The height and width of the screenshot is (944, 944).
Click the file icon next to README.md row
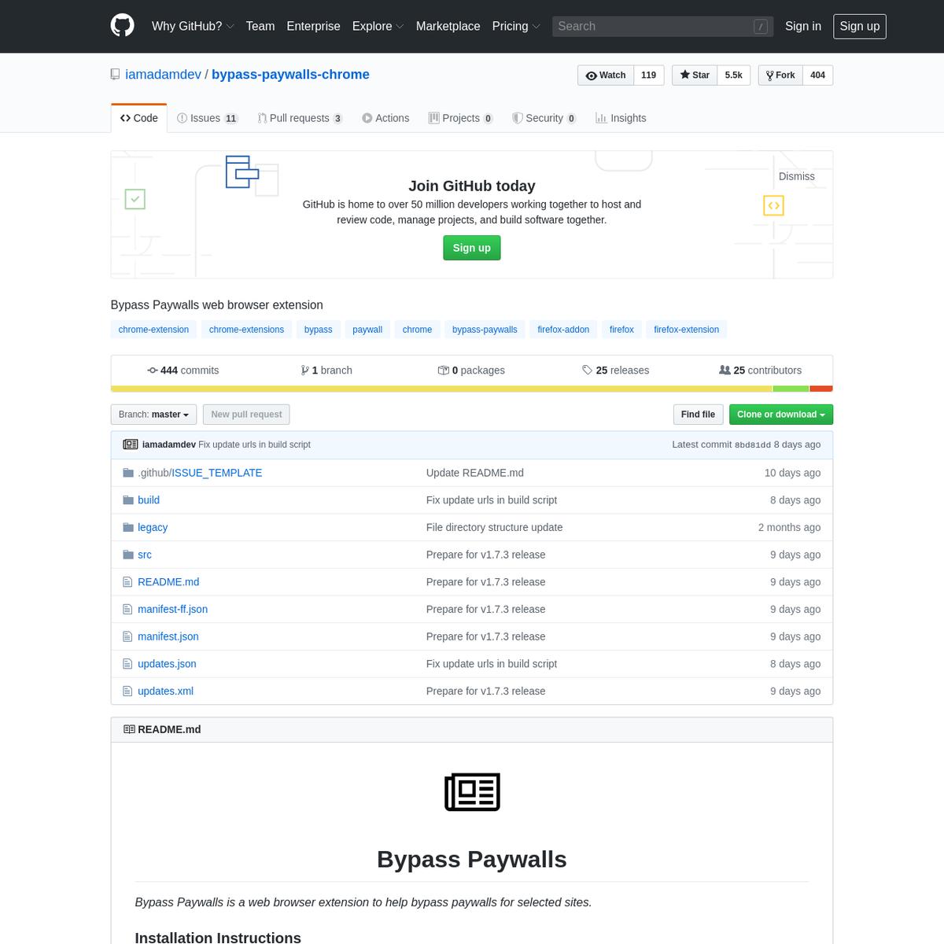[128, 582]
